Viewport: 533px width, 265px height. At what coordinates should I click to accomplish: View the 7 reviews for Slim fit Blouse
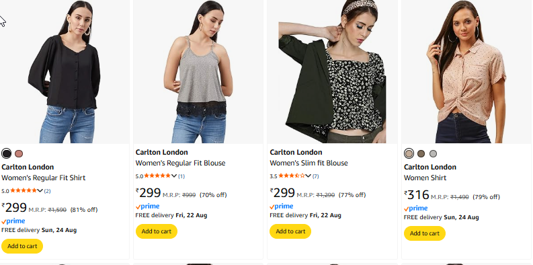point(316,176)
